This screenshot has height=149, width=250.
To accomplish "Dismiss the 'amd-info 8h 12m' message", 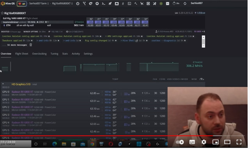I will tap(59, 41).
